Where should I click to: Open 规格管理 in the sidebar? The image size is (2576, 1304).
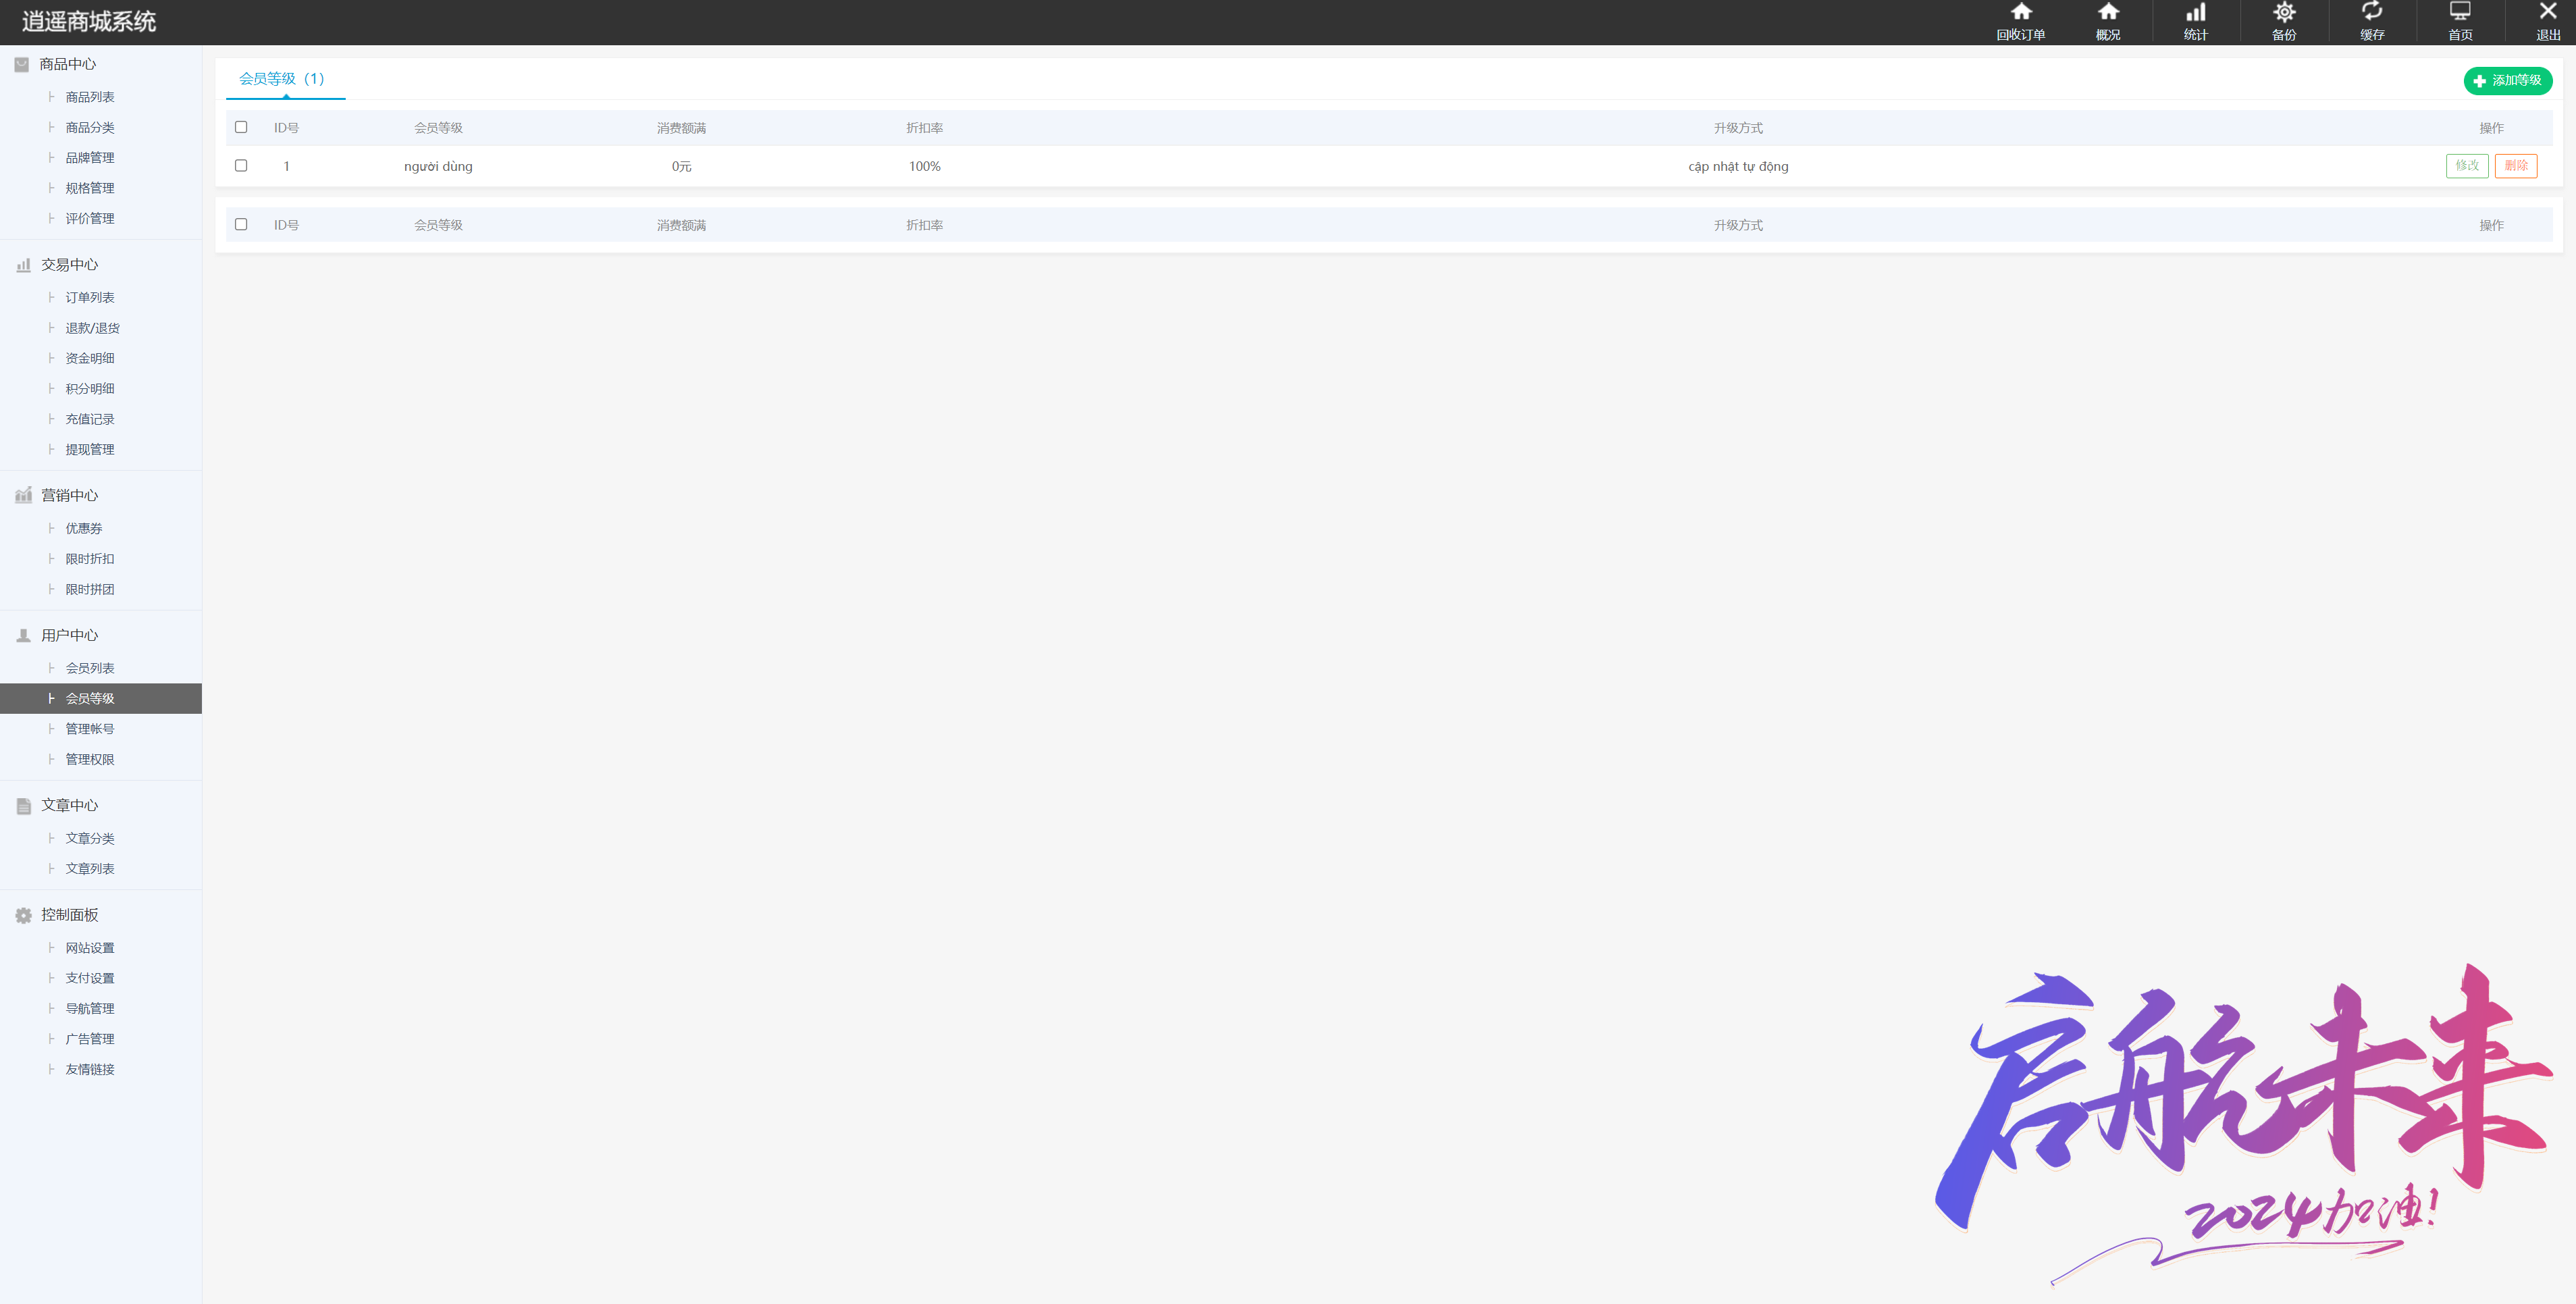point(90,188)
